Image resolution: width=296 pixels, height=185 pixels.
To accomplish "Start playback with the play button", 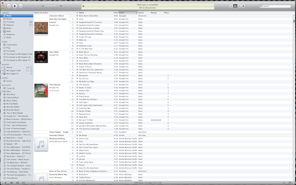I will point(15,6).
